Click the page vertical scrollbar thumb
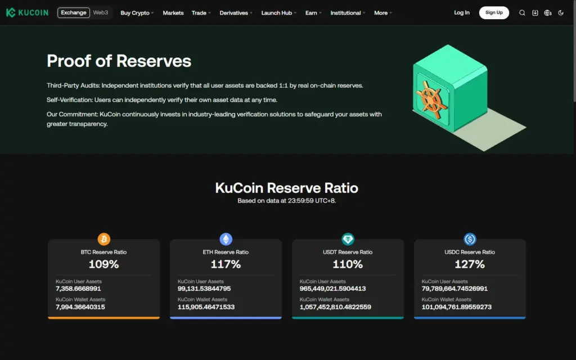Image resolution: width=576 pixels, height=360 pixels. coord(574,51)
